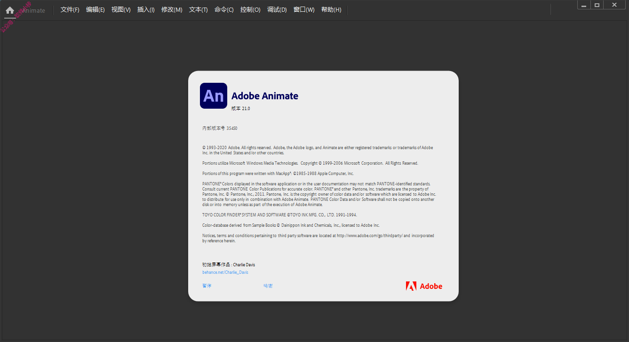This screenshot has height=342, width=629.
Task: Click the 内部版本号 35450 text
Action: pos(220,128)
